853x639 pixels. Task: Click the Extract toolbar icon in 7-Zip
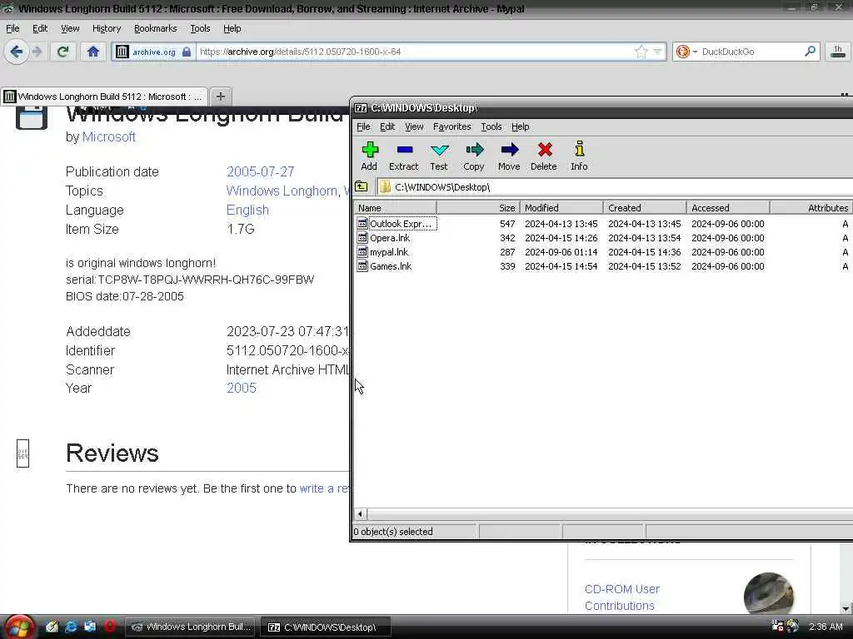[x=404, y=156]
